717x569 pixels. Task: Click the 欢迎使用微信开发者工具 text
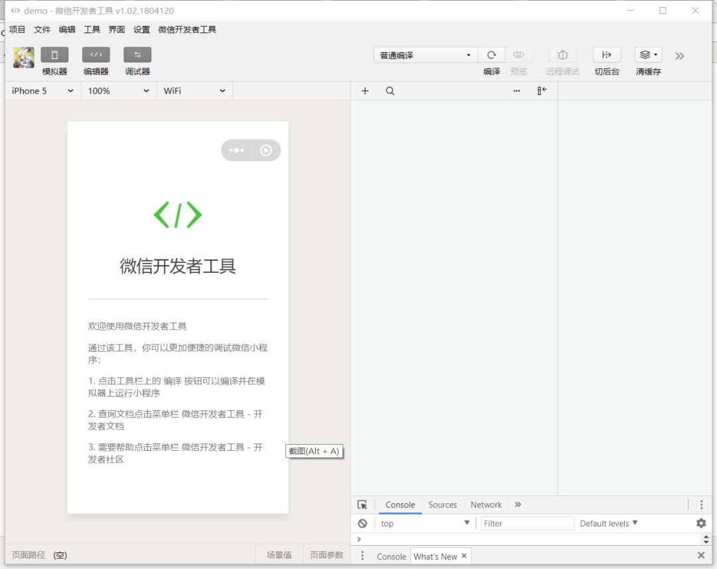click(137, 326)
